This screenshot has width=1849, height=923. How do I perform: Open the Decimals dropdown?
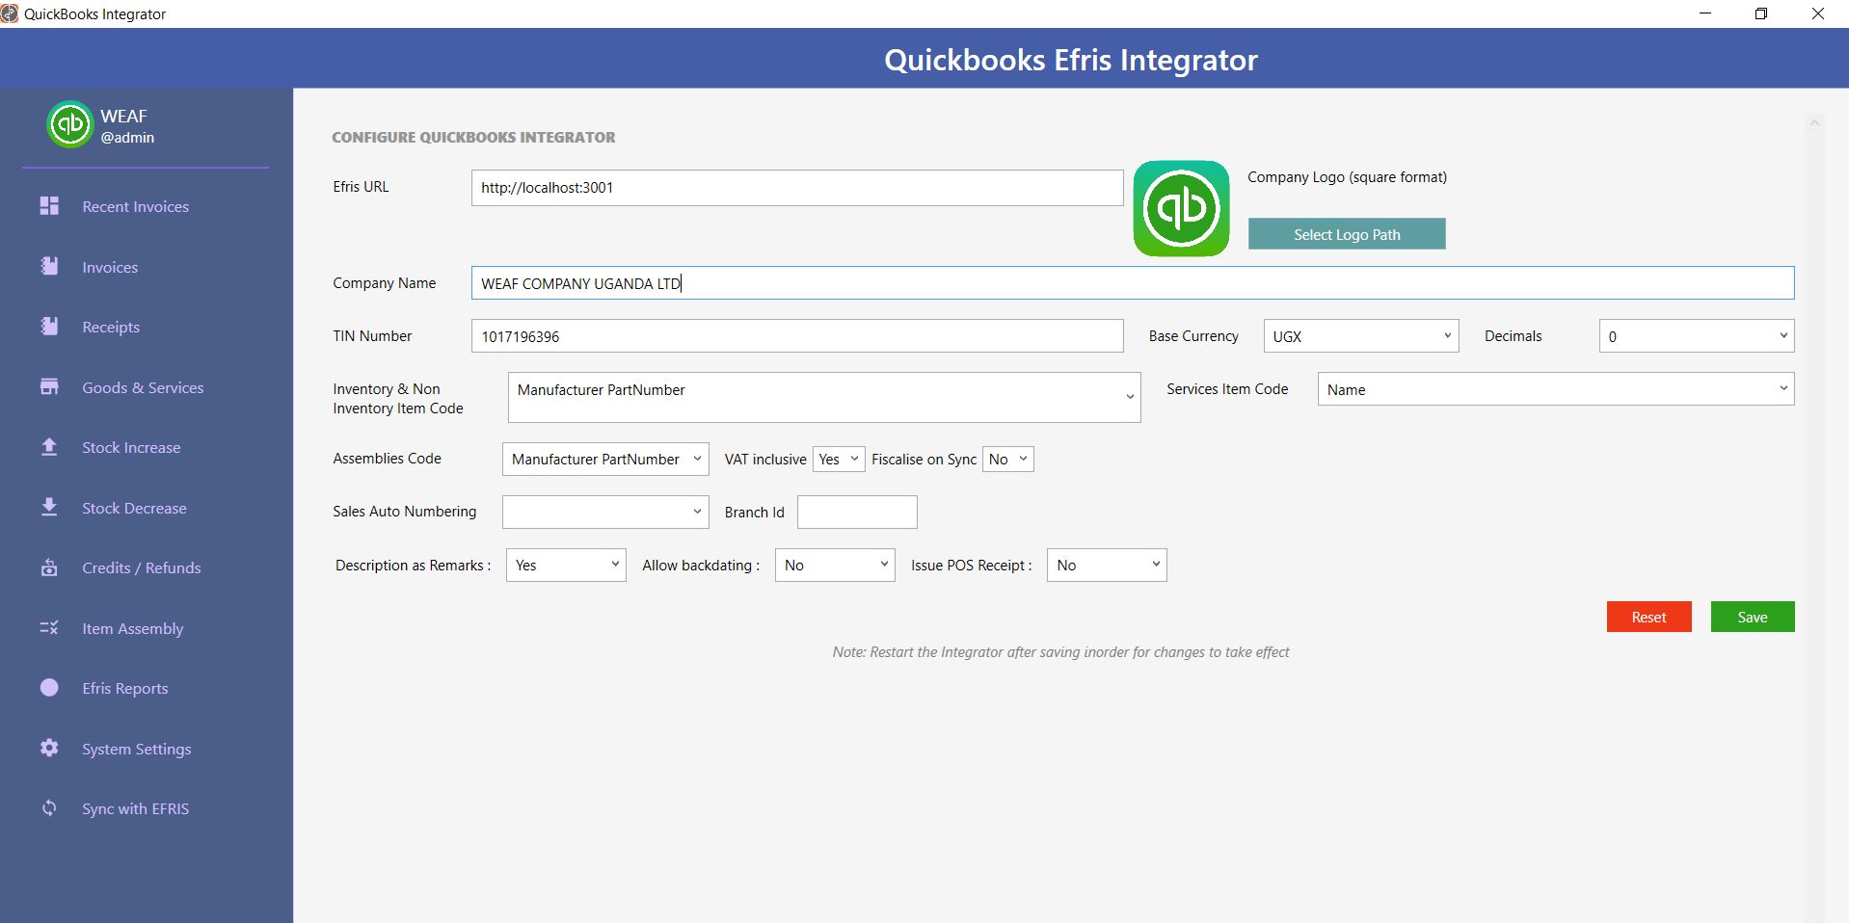pyautogui.click(x=1696, y=336)
